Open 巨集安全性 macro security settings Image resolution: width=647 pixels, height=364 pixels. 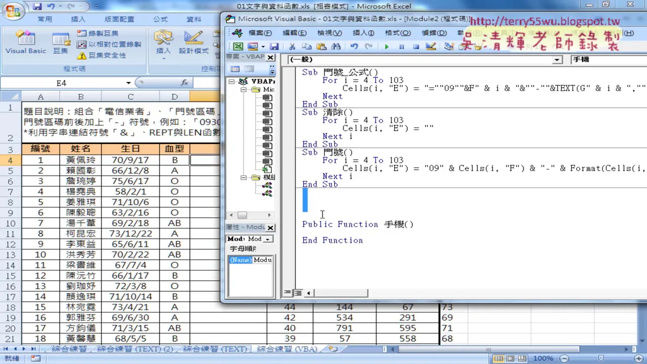coord(102,56)
